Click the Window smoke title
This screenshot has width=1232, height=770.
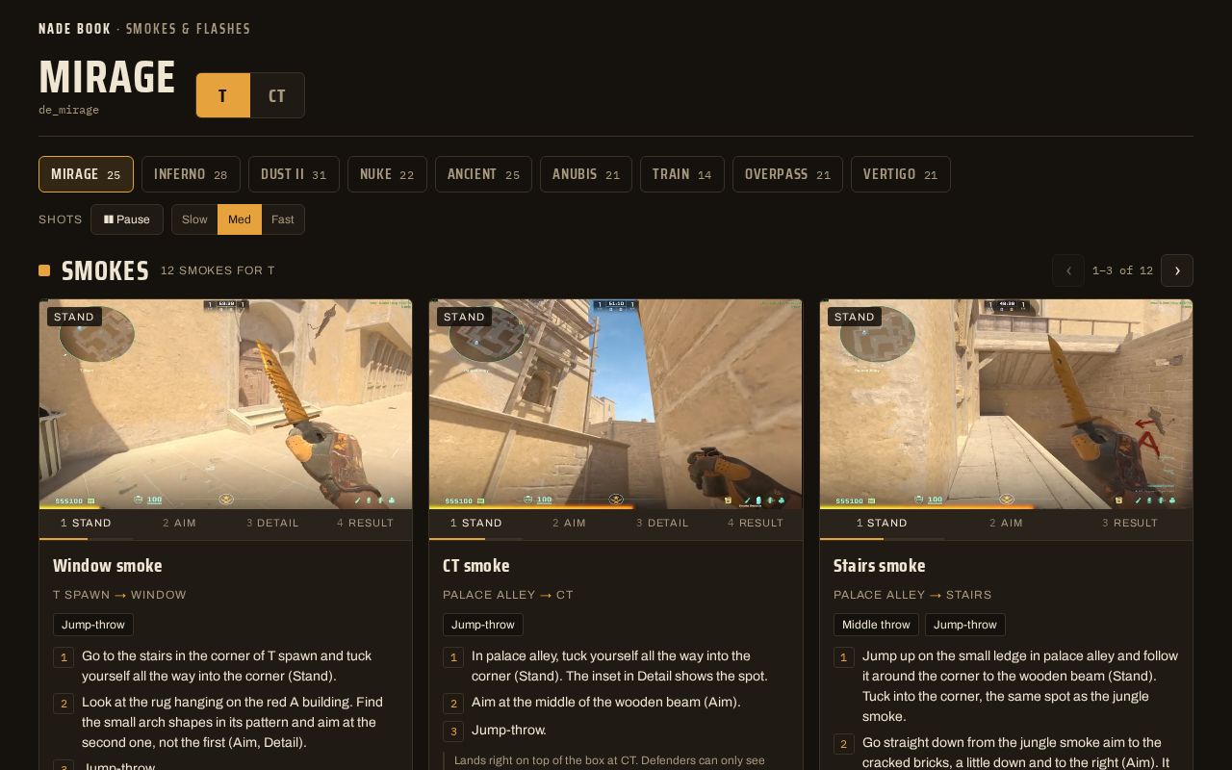click(108, 566)
